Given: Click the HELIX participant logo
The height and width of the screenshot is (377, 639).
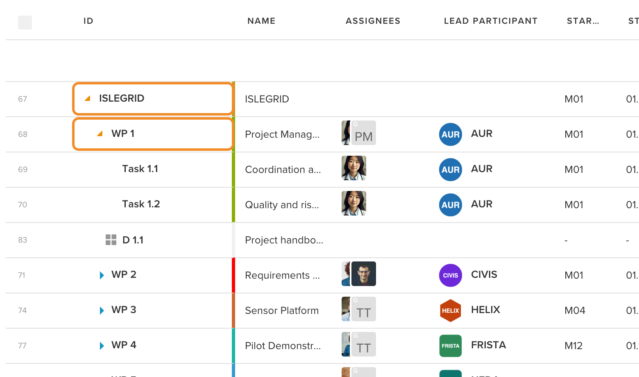Looking at the screenshot, I should click(x=451, y=311).
